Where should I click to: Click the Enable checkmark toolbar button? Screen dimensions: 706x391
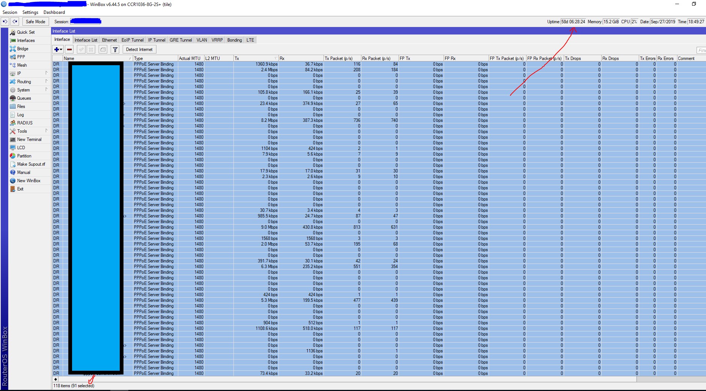point(81,49)
